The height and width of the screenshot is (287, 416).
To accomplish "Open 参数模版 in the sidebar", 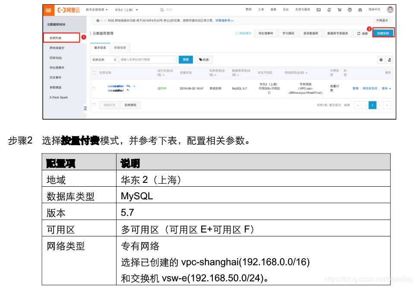I will pos(55,87).
